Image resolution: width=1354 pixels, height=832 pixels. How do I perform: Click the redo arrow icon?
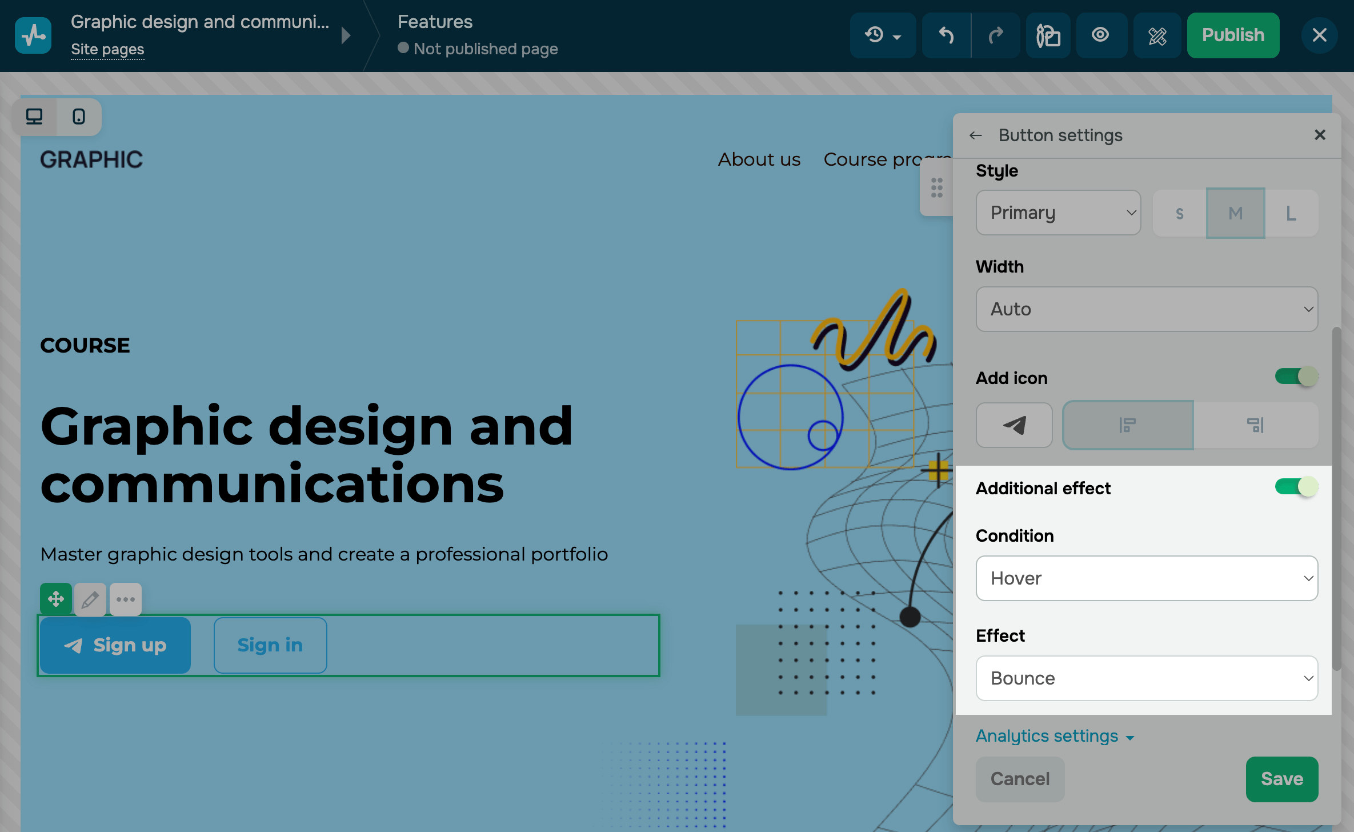click(x=996, y=35)
